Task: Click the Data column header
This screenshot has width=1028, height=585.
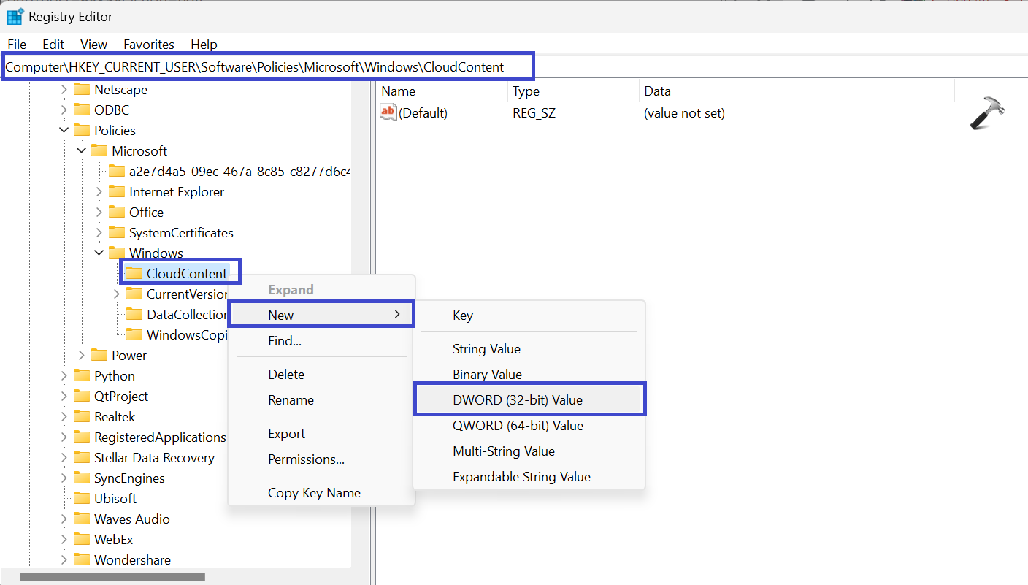Action: pyautogui.click(x=657, y=91)
